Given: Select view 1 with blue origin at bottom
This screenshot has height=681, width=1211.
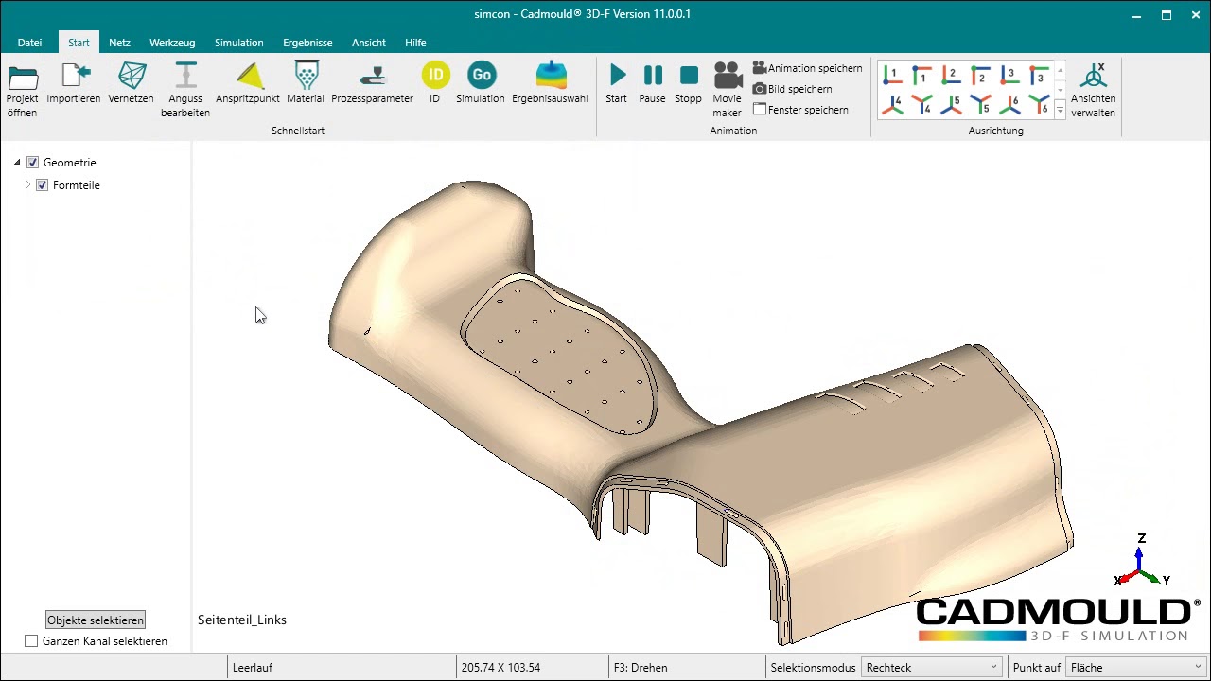Looking at the screenshot, I should click(x=892, y=75).
